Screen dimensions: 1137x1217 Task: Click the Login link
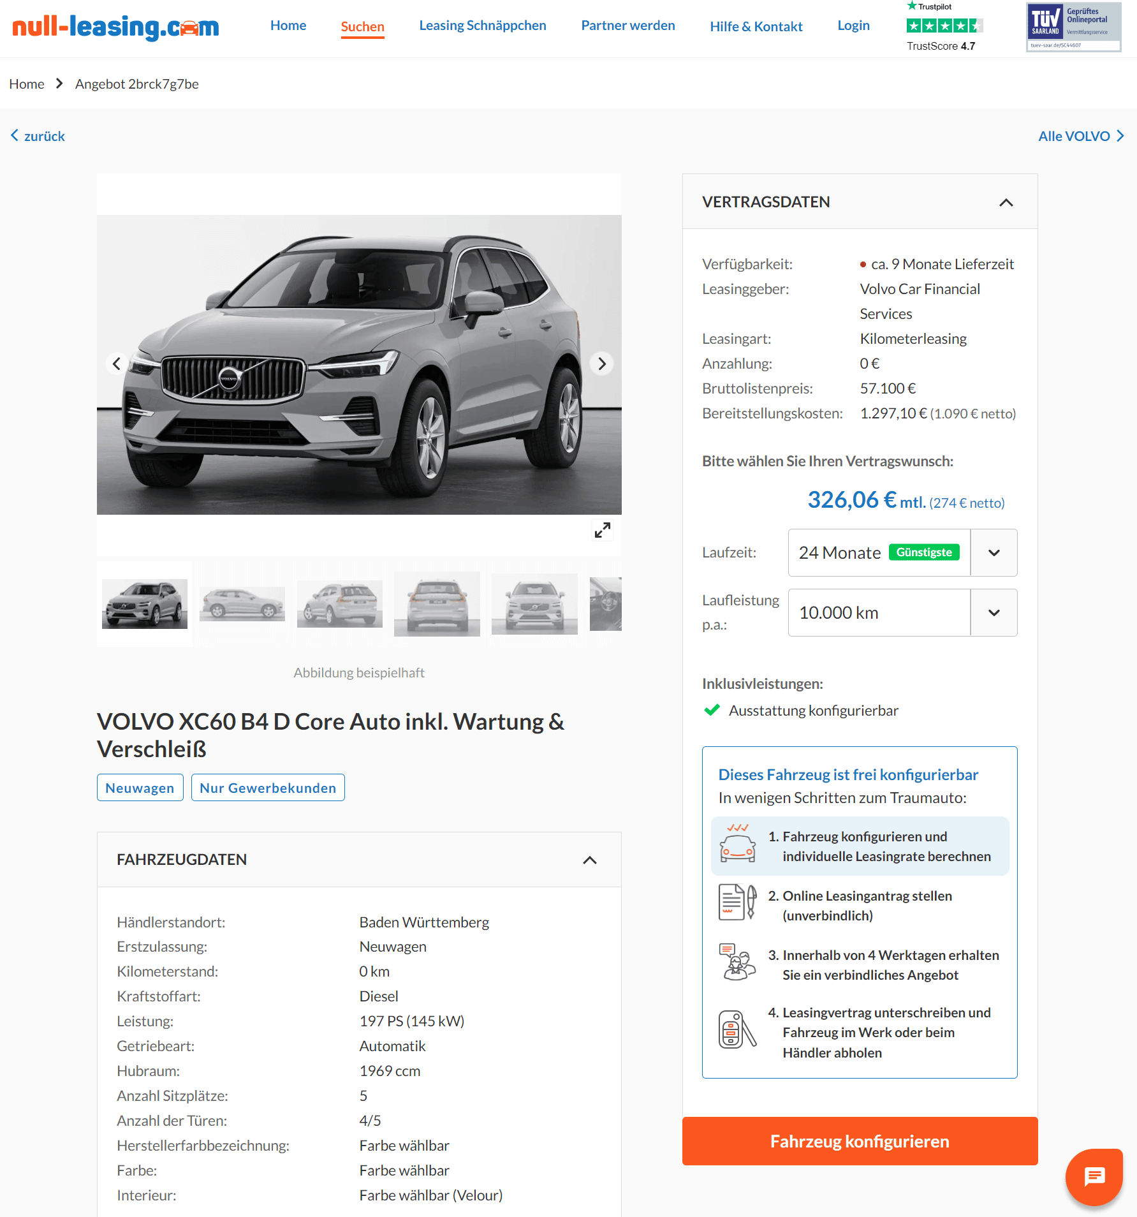point(853,26)
